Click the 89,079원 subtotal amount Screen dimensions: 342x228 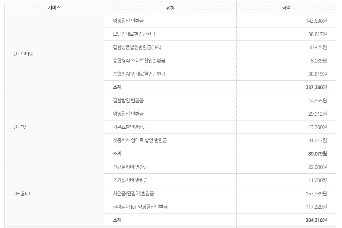(317, 154)
